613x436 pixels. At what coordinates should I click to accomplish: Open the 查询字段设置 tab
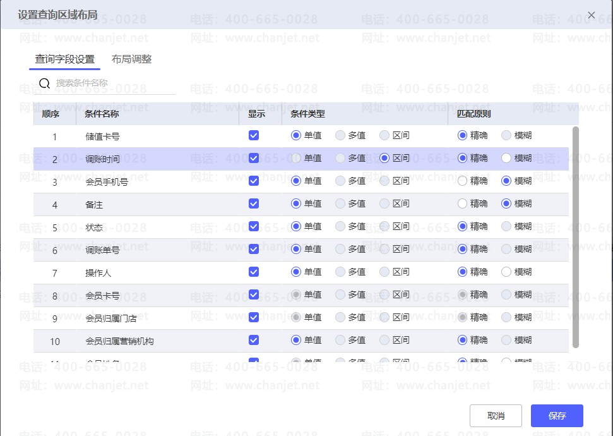(x=64, y=59)
